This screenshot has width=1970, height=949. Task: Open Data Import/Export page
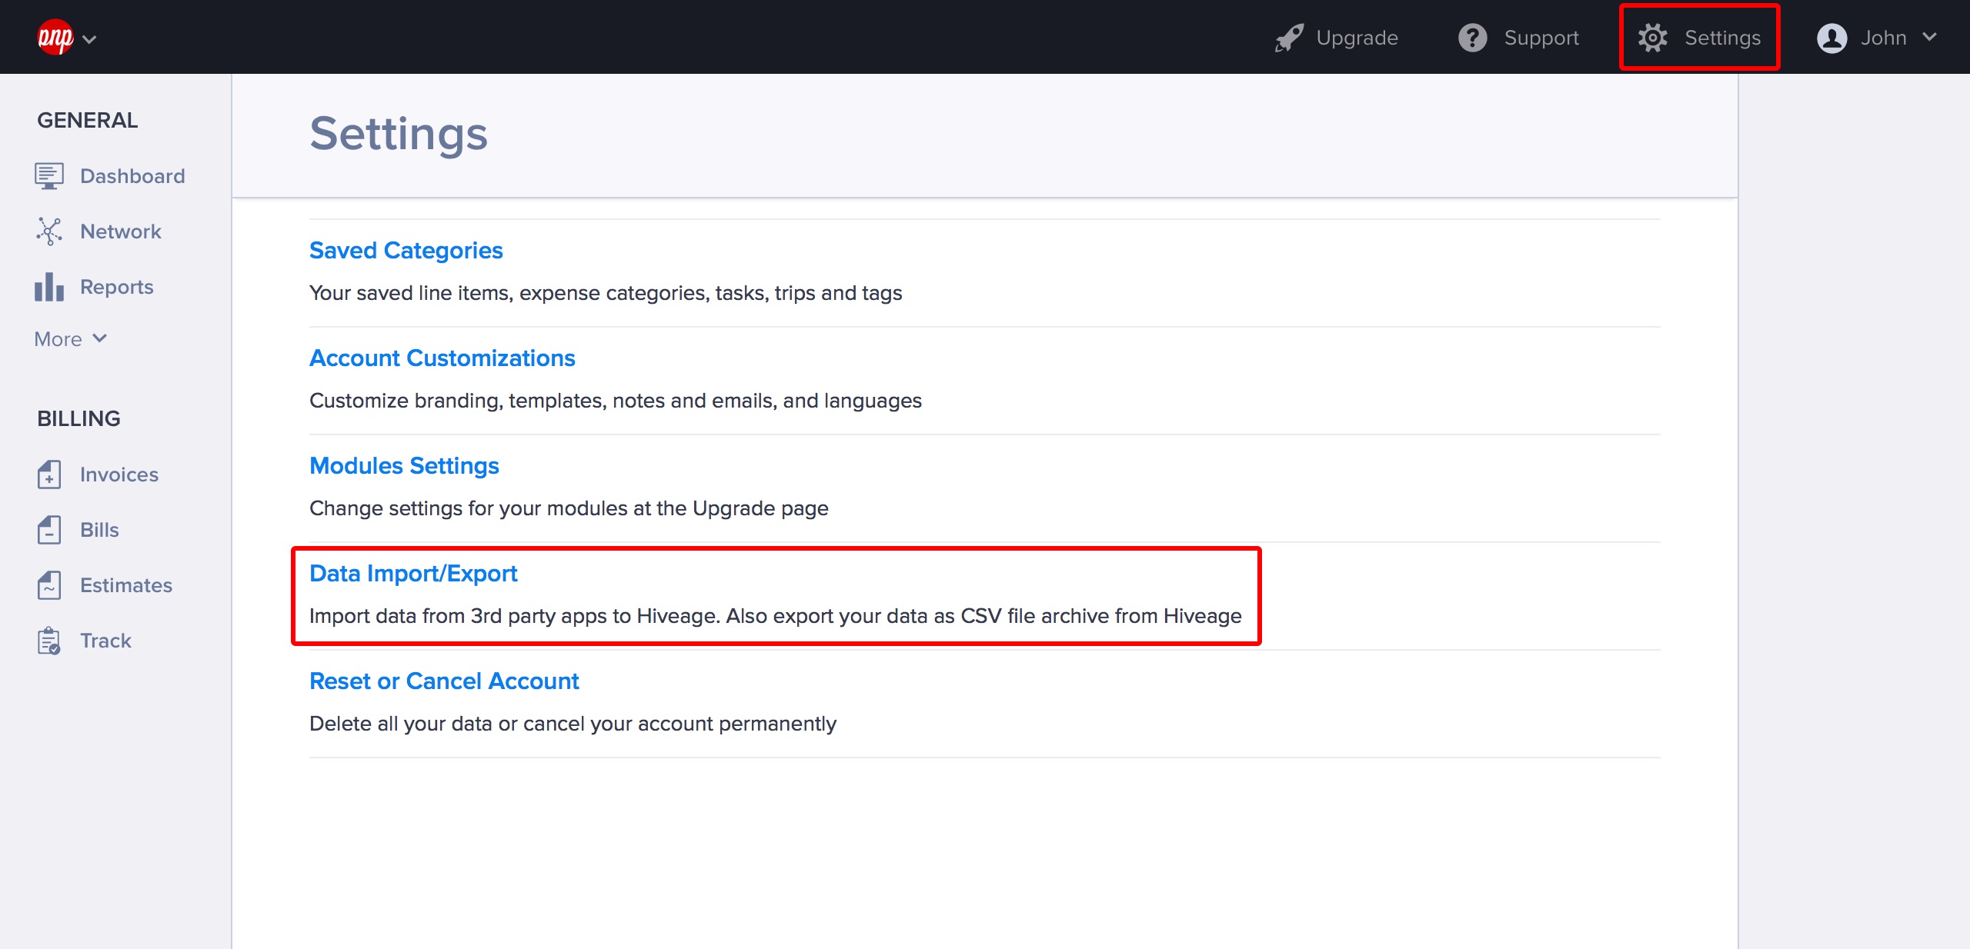click(413, 574)
